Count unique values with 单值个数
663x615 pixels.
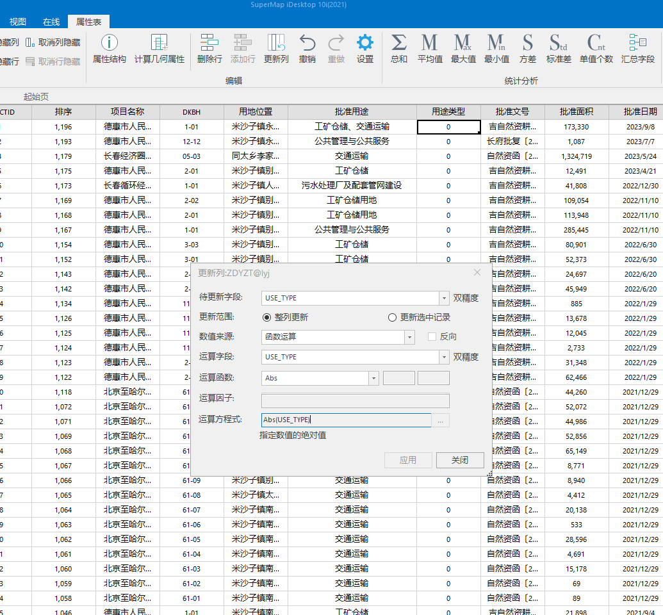click(x=596, y=49)
